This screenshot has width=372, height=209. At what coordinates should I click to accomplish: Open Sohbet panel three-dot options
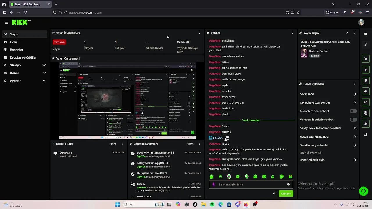[x=292, y=33]
